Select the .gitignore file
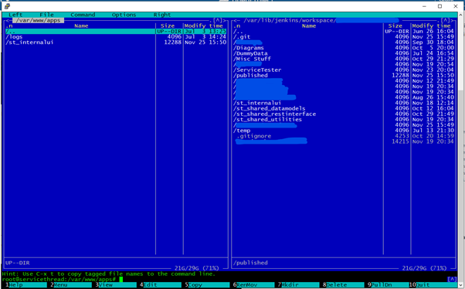The image size is (465, 289). pyautogui.click(x=344, y=136)
